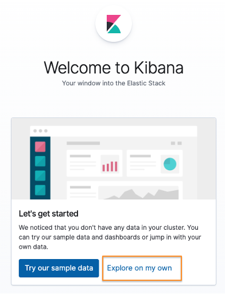Click the 'Welcome to Kibana' heading
The image size is (225, 294).
tap(114, 68)
